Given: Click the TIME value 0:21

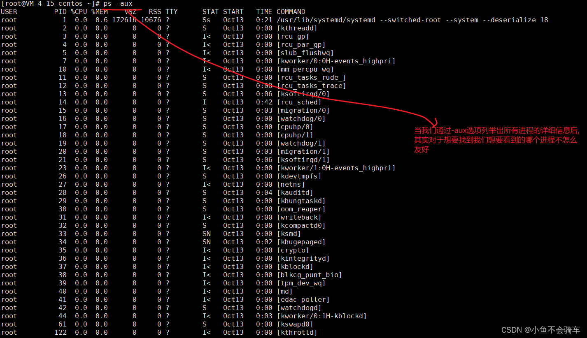Looking at the screenshot, I should click(264, 20).
